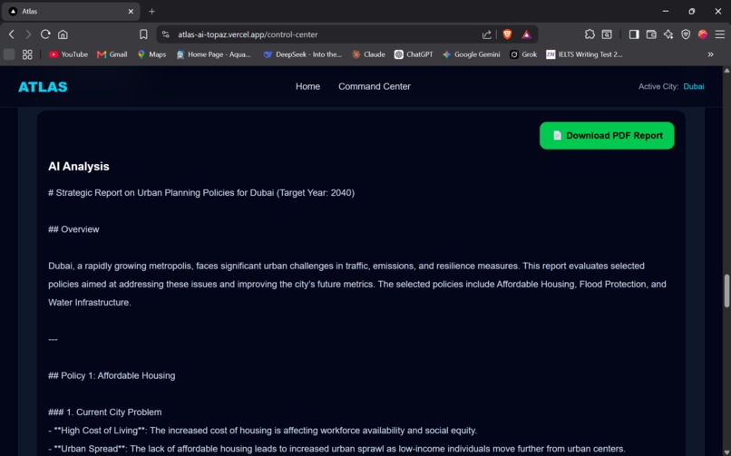Screen dimensions: 731x456
Task: Go back with the browser back arrow
Action: pos(12,34)
